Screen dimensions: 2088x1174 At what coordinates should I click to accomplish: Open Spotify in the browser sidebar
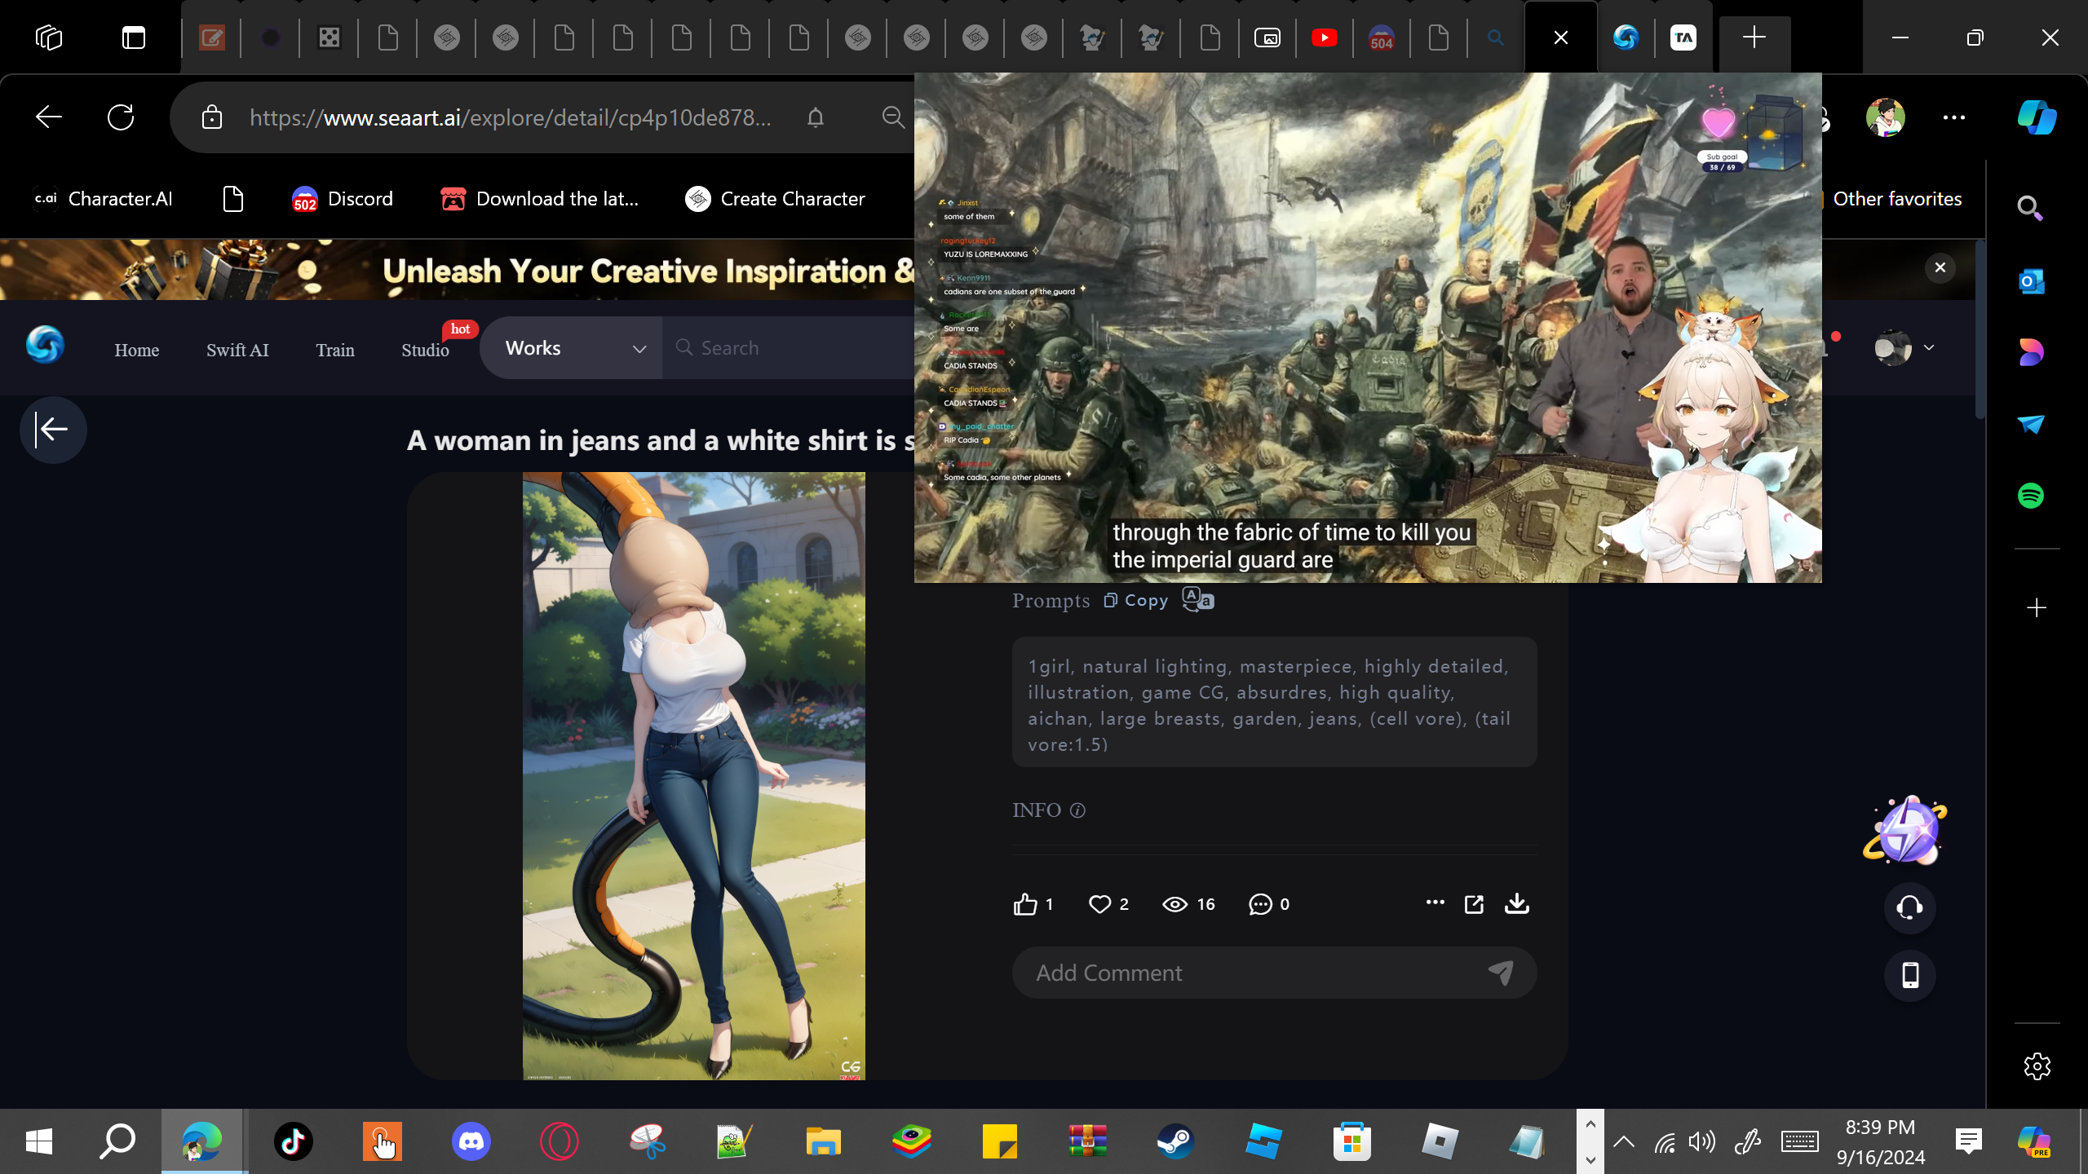pos(2031,496)
